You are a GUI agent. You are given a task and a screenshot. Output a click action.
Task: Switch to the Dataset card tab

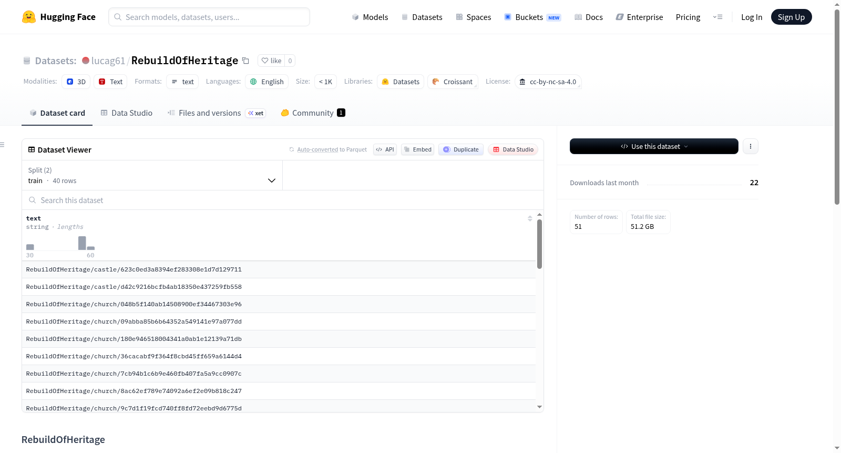57,113
